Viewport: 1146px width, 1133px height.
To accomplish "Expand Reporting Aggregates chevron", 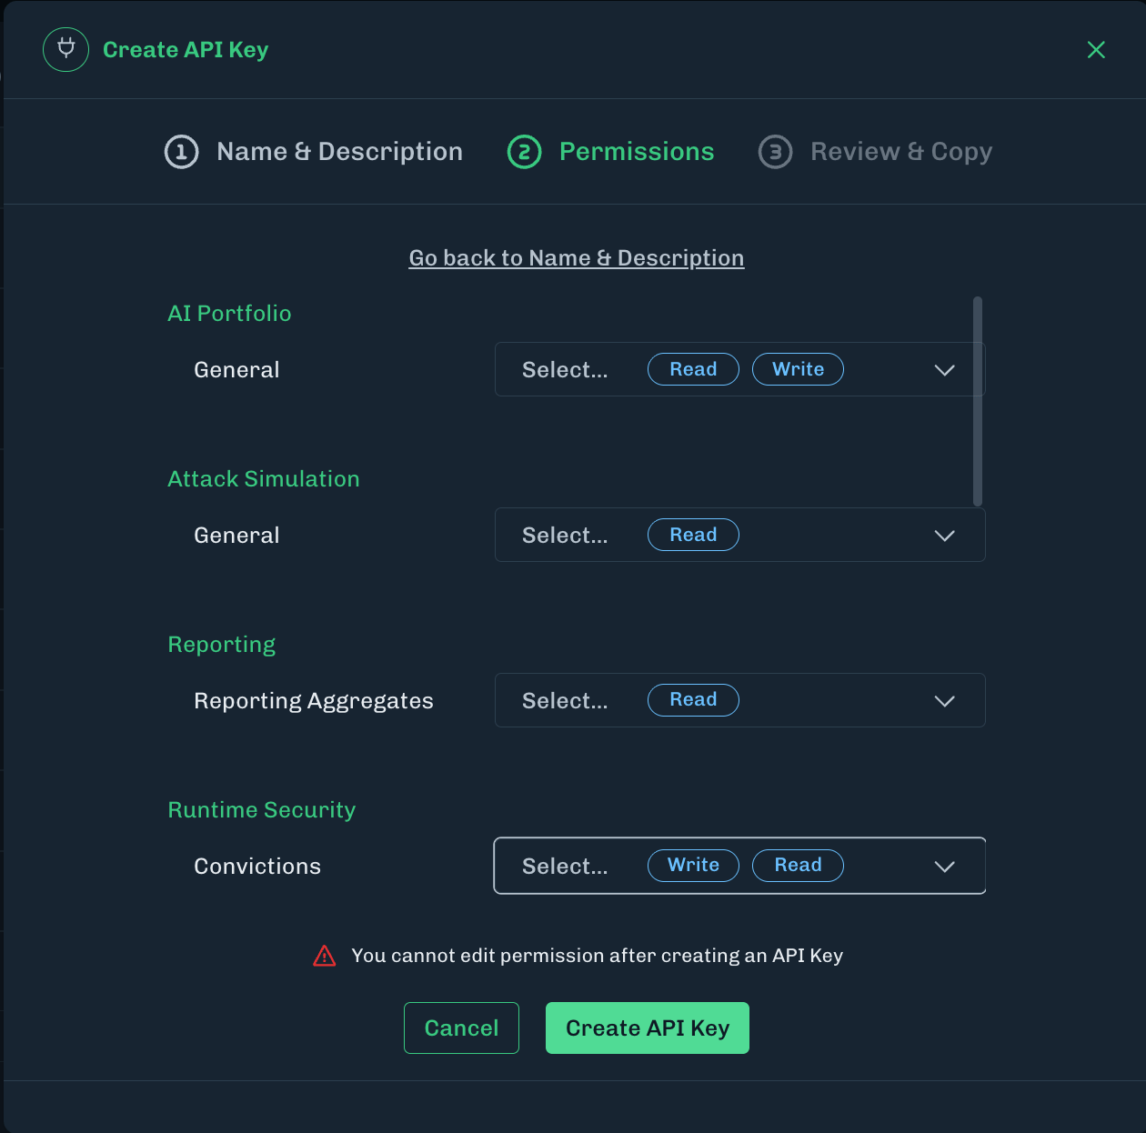I will point(944,701).
